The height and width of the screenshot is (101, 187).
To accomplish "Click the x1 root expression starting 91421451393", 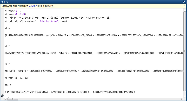I will click(94, 35).
